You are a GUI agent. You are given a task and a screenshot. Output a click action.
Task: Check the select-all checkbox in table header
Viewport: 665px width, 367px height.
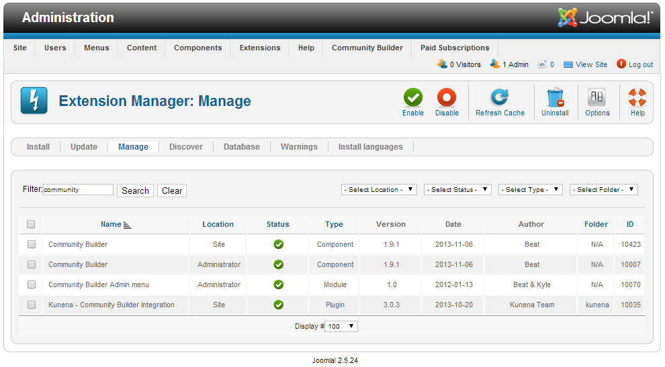(x=31, y=224)
